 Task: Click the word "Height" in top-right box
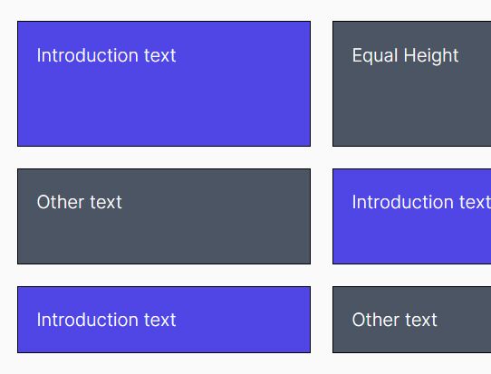(431, 56)
